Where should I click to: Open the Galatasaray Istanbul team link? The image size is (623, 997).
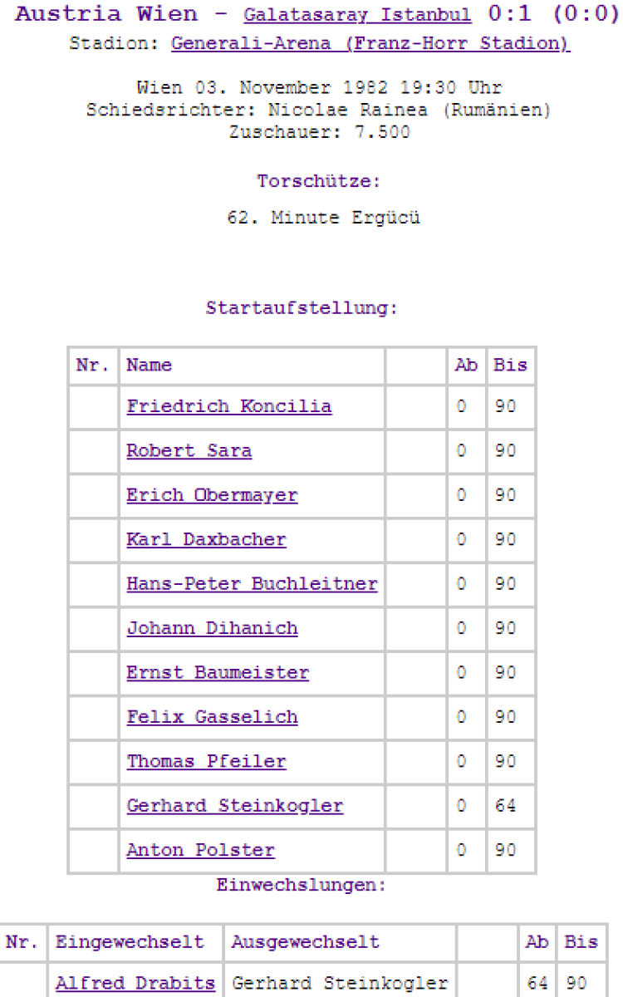[x=357, y=16]
